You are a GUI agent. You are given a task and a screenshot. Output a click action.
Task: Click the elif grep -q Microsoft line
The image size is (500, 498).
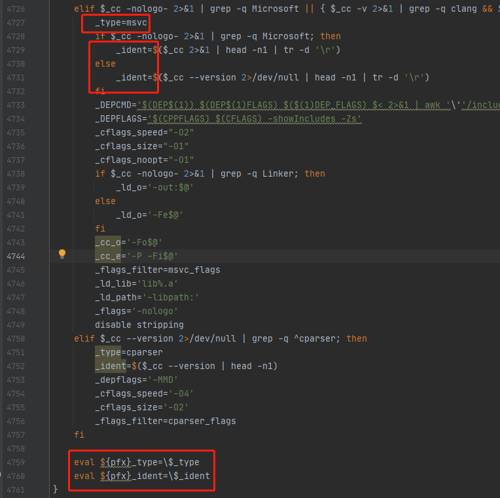coord(287,9)
